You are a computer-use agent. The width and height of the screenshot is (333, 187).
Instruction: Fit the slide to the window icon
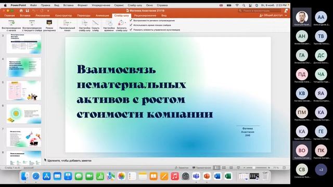click(x=285, y=168)
